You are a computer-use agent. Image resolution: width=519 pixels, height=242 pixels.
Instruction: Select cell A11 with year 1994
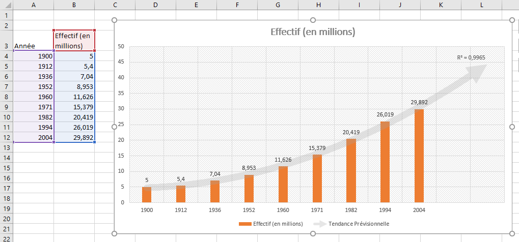pos(34,127)
